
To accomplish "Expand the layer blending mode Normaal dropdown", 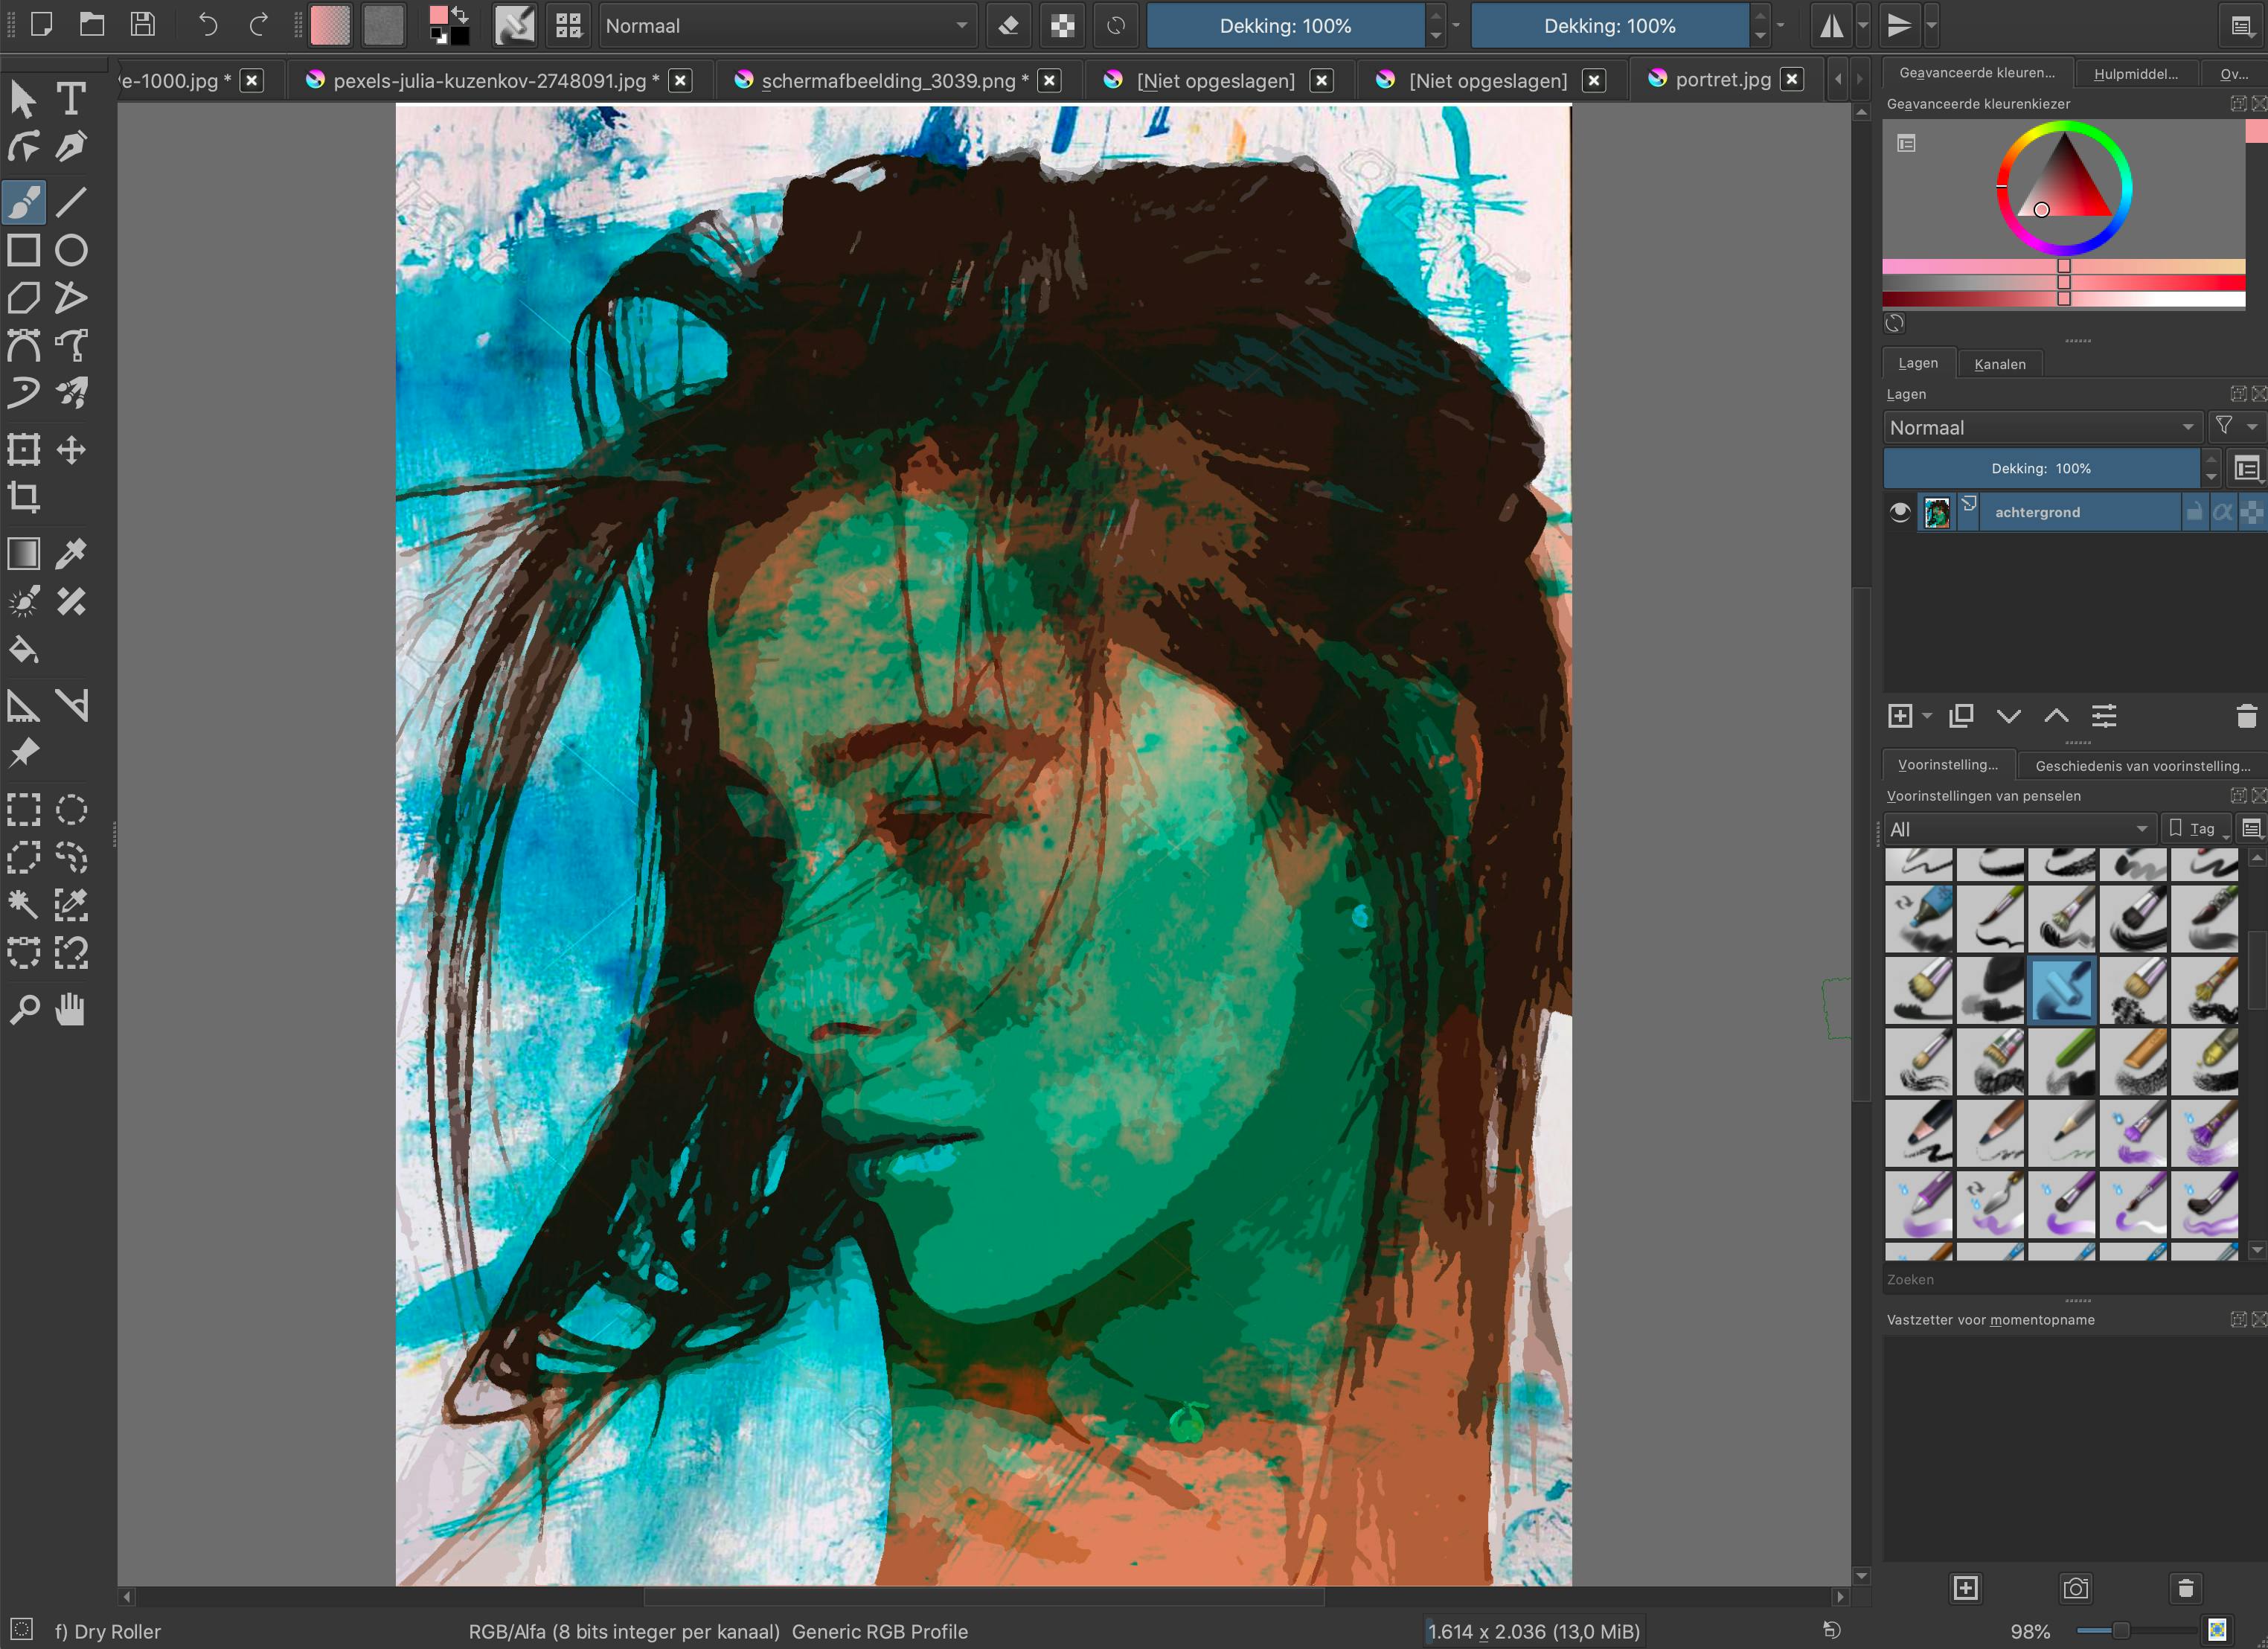I will click(2041, 428).
